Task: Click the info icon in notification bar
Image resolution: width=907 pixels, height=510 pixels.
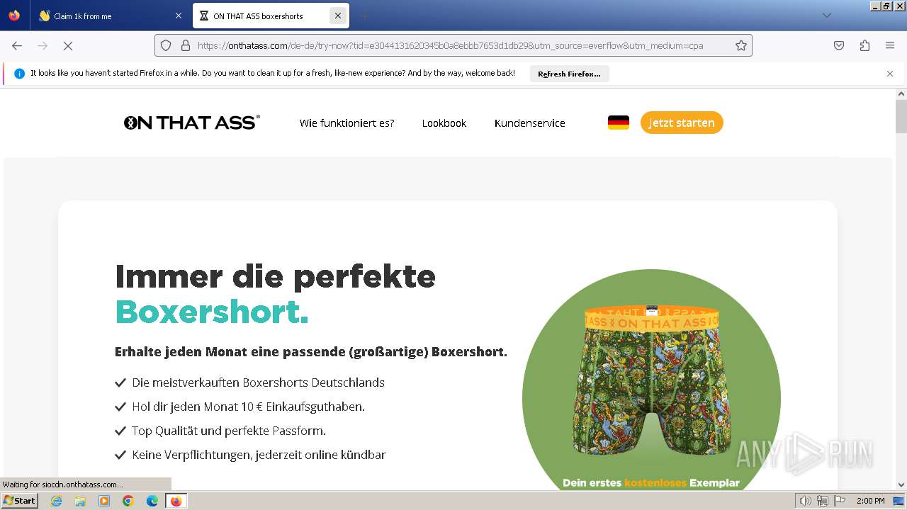Action: 19,74
